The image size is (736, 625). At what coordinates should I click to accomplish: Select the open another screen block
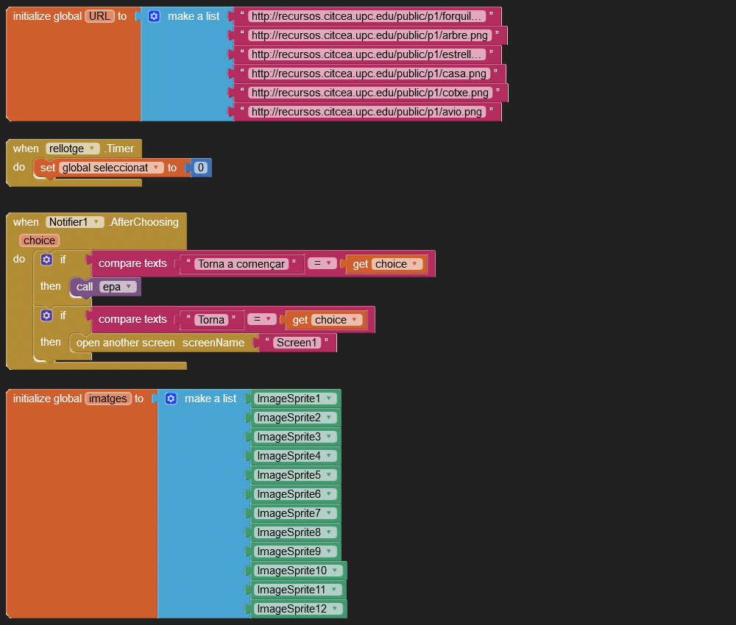pyautogui.click(x=125, y=343)
